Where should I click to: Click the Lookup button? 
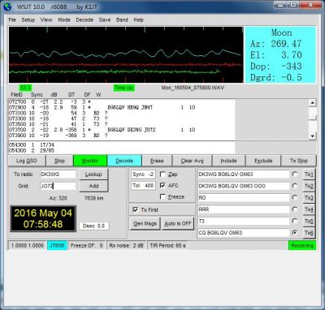tap(93, 174)
